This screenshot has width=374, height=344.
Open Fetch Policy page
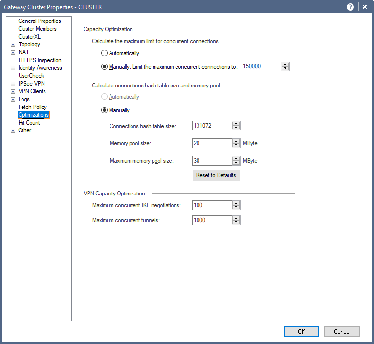[x=33, y=107]
